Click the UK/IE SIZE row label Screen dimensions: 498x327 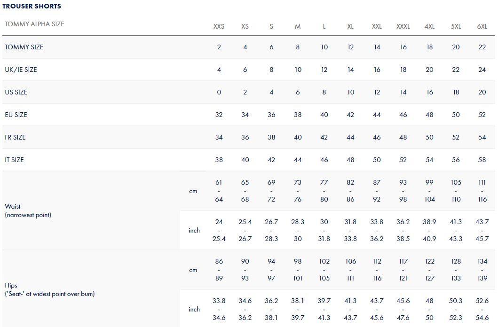(x=21, y=70)
